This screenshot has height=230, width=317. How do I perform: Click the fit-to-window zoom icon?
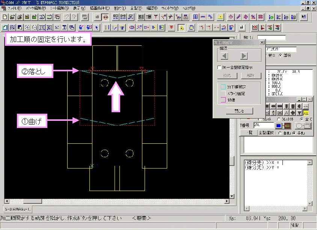click(42, 27)
